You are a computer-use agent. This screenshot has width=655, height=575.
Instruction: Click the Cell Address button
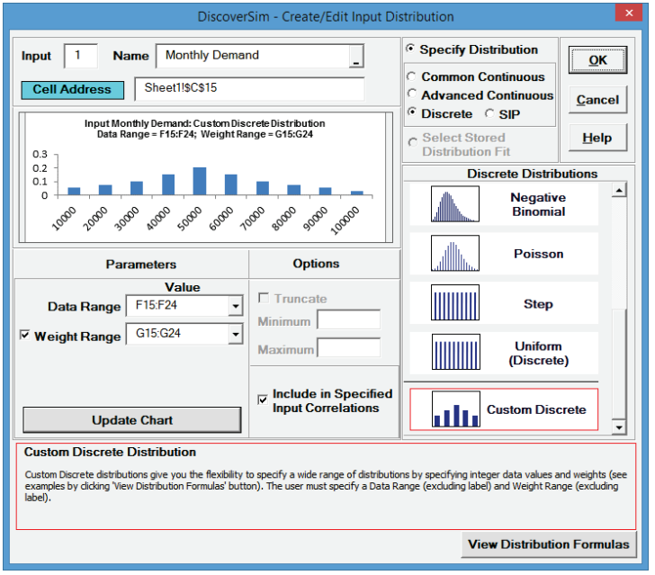tap(72, 89)
